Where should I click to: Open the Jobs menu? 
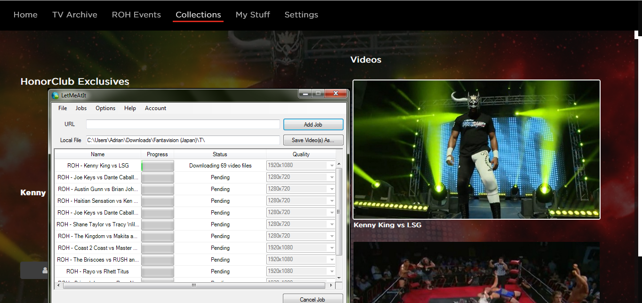pos(81,108)
